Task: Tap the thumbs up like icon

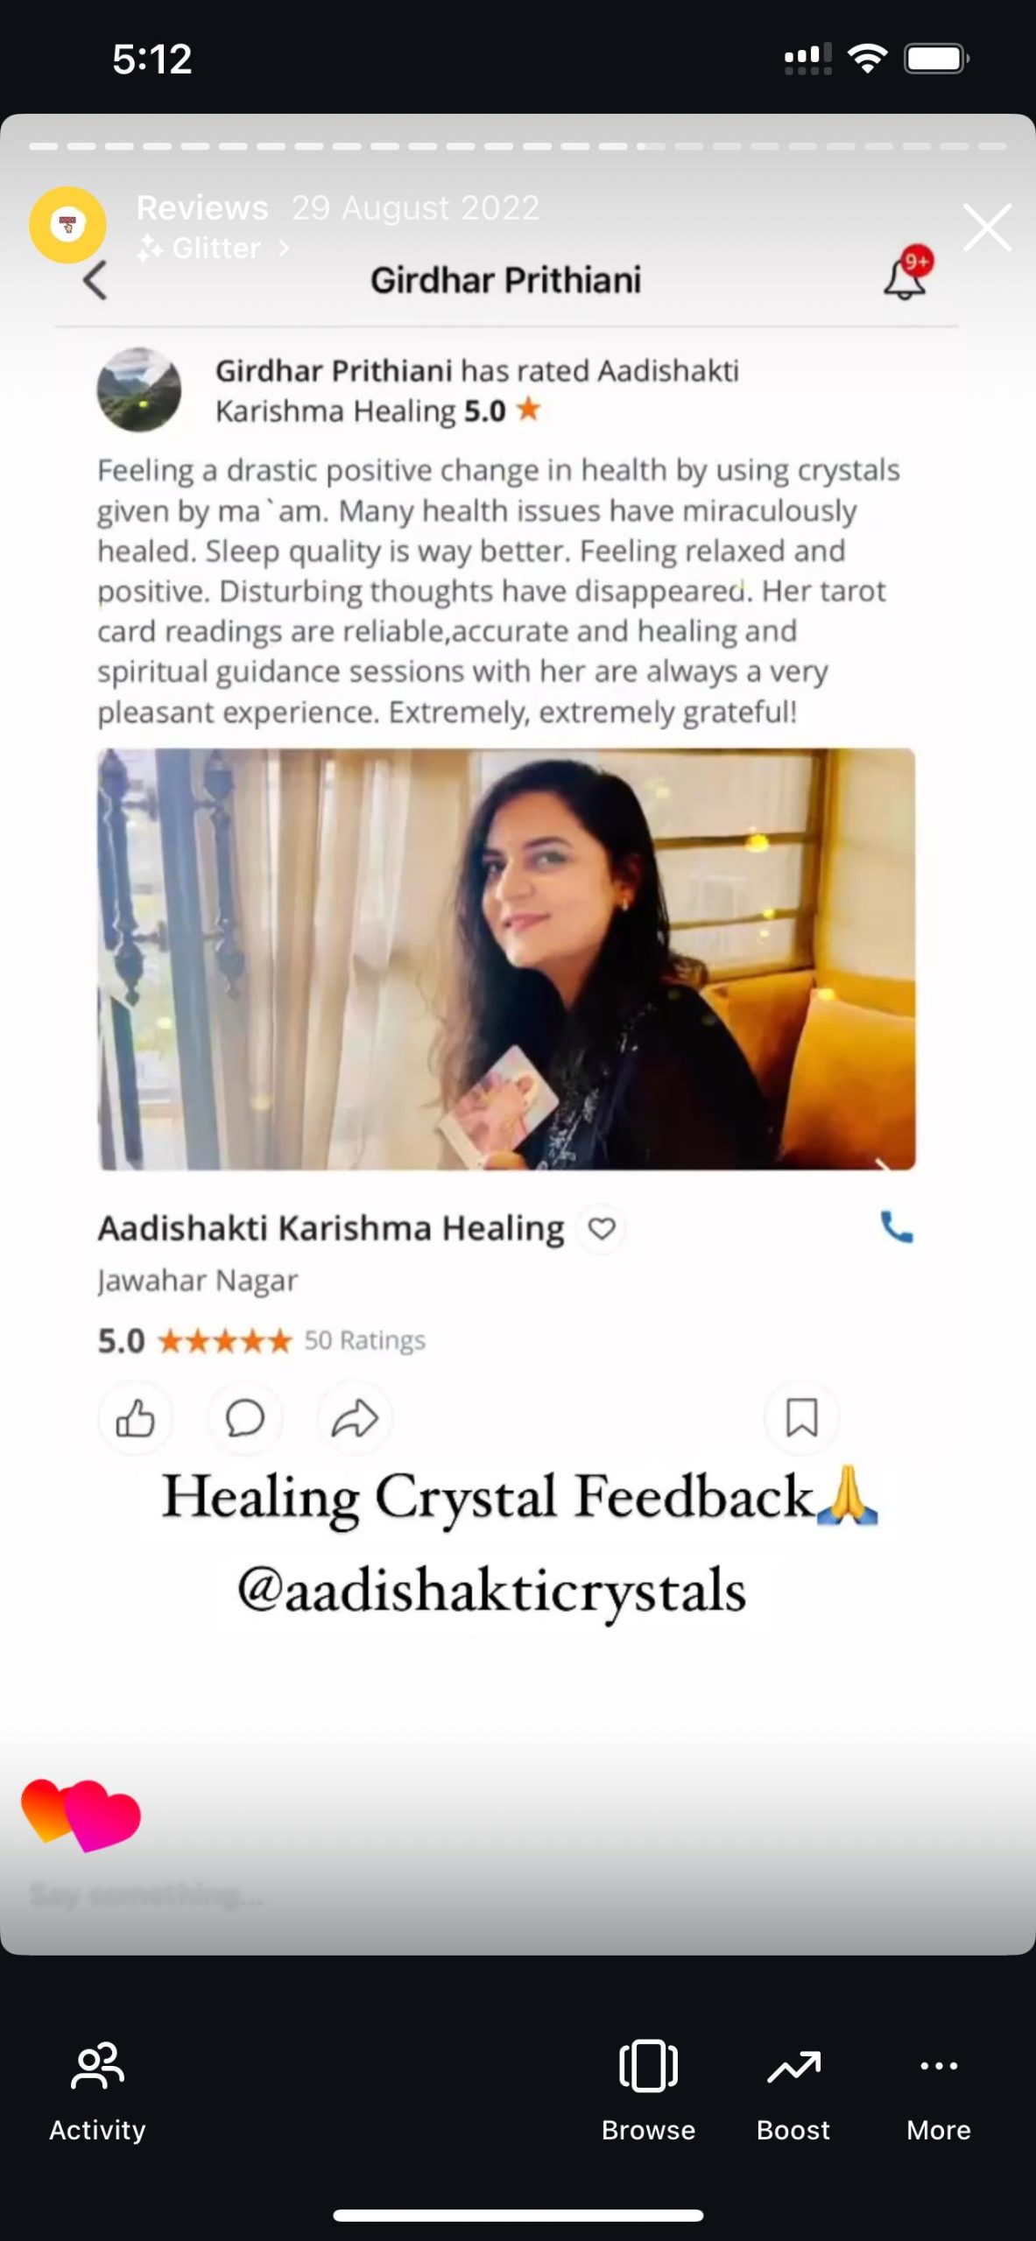Action: (x=135, y=1417)
